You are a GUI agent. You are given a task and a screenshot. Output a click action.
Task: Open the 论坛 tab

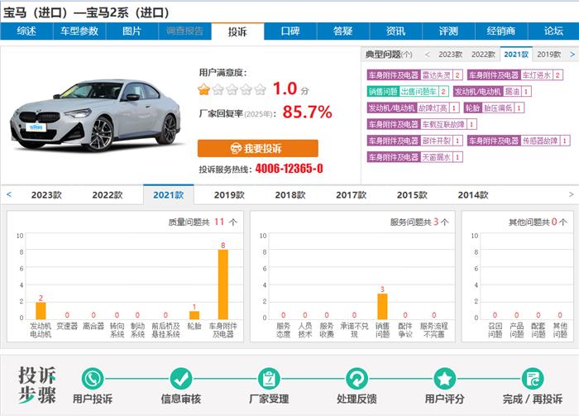(553, 31)
